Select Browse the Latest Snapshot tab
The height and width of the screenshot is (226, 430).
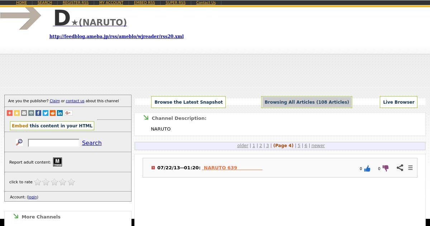coord(188,102)
